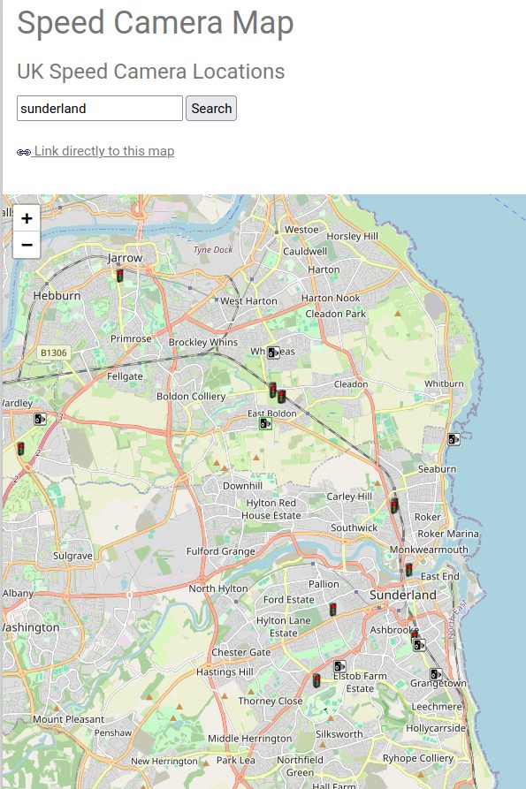Click the Sunderland city label on the map

(x=403, y=595)
